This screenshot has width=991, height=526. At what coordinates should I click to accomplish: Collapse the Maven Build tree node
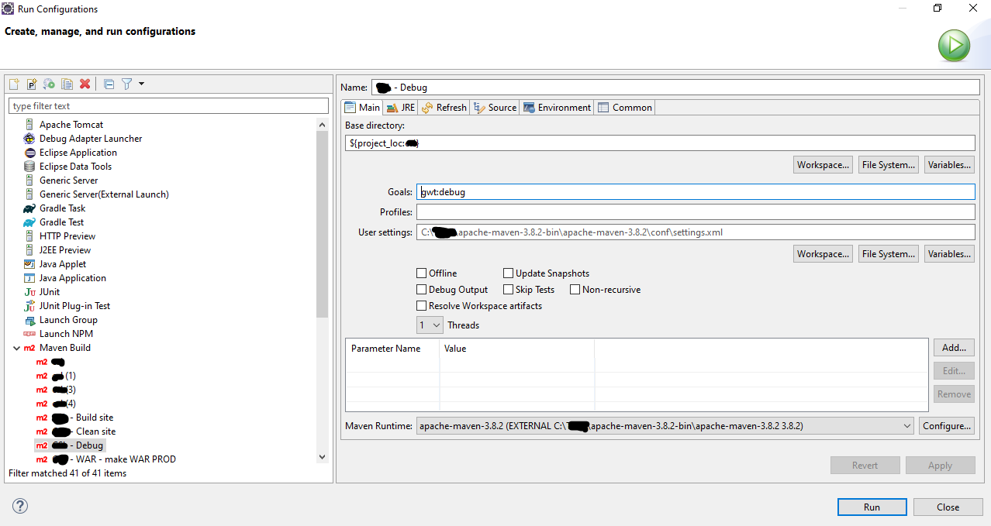16,348
